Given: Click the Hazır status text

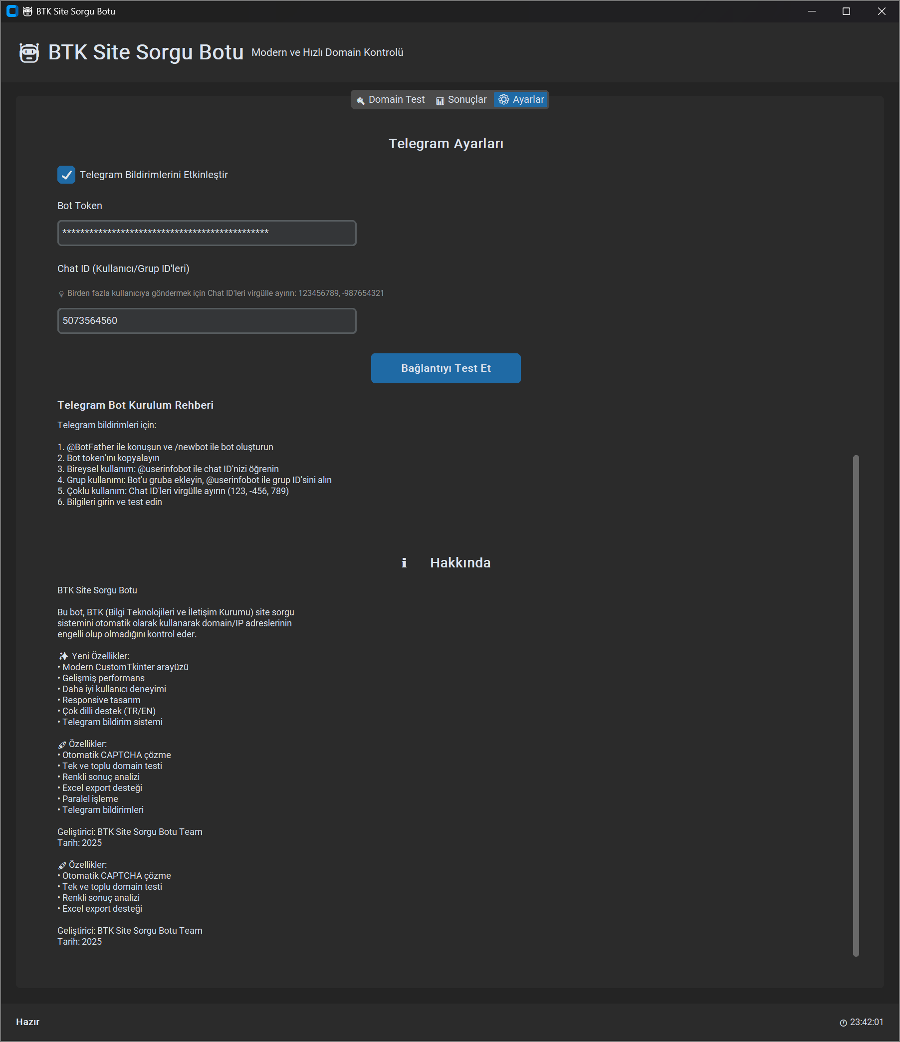Looking at the screenshot, I should (27, 1022).
